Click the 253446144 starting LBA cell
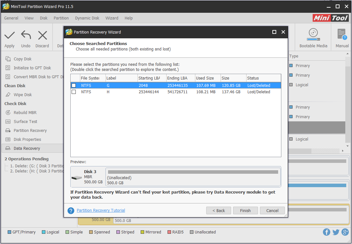Image resolution: width=352 pixels, height=244 pixels. pyautogui.click(x=149, y=92)
